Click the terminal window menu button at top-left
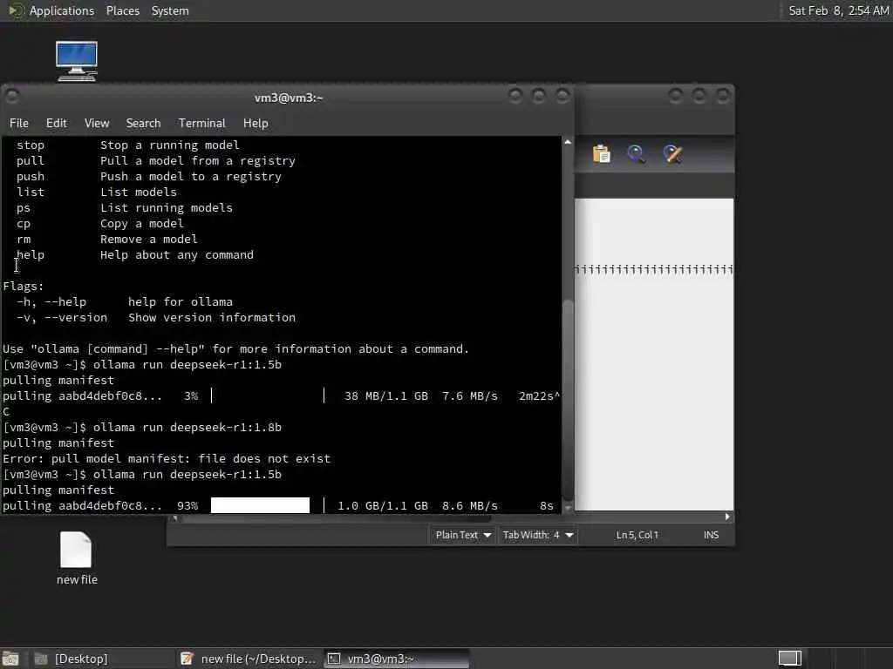 [x=12, y=97]
